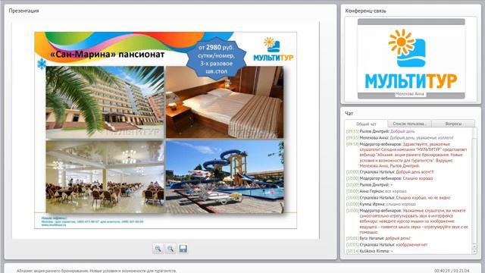
Task: Click message 'Стукалова Наталья: Добрый день всем'
Action: point(390,172)
